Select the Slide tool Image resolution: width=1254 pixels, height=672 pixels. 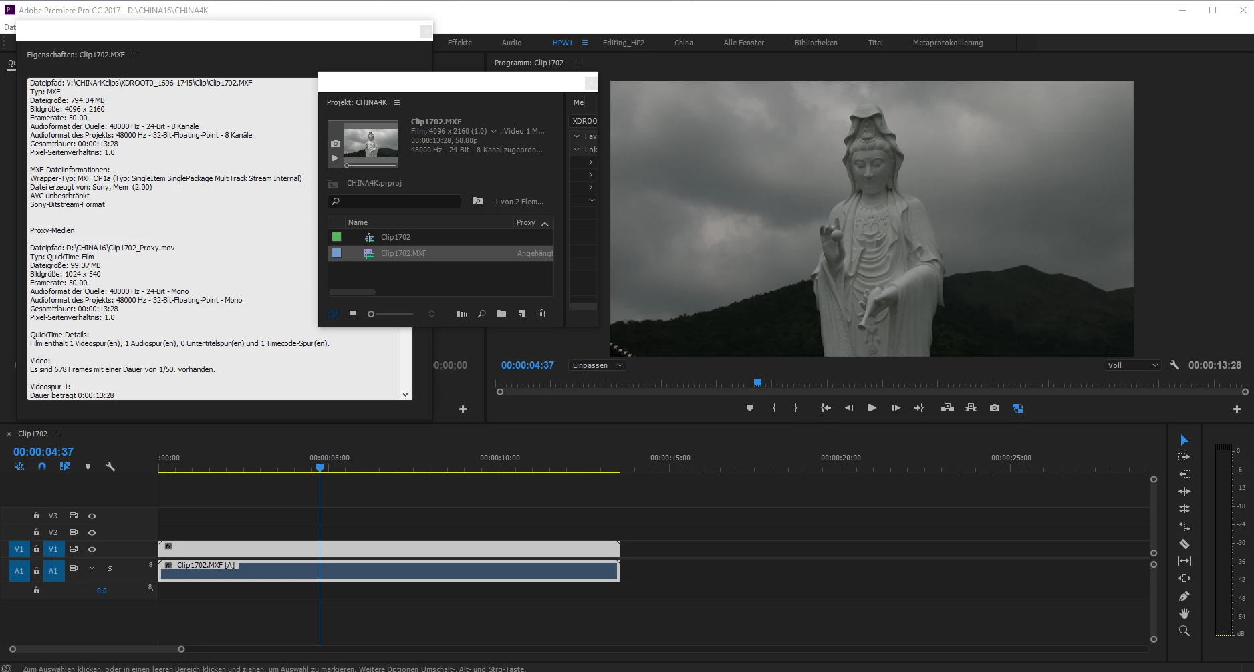(1184, 578)
